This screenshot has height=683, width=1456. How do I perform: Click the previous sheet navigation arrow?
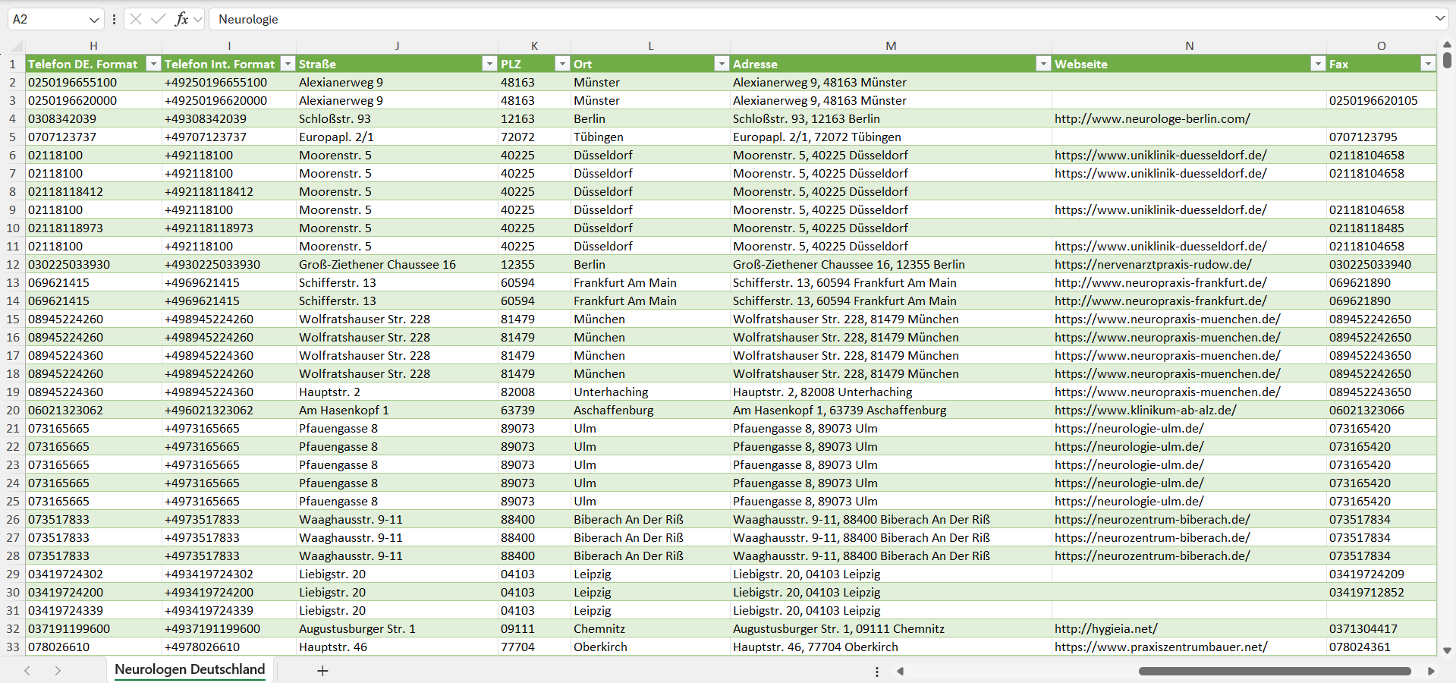point(27,671)
